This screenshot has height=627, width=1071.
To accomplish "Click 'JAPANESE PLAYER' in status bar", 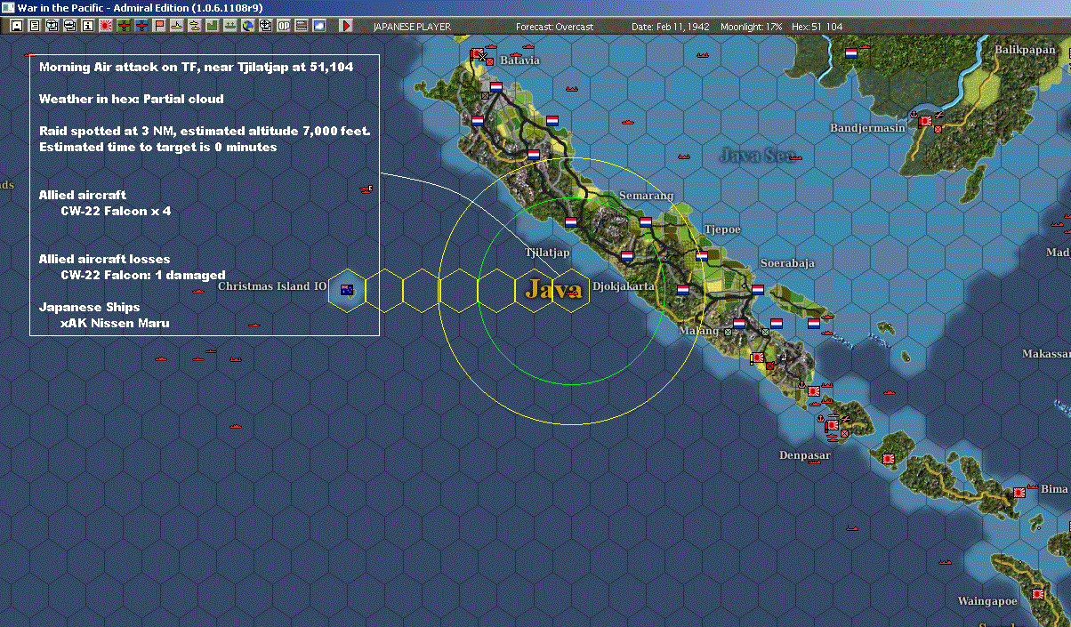I will click(x=412, y=27).
